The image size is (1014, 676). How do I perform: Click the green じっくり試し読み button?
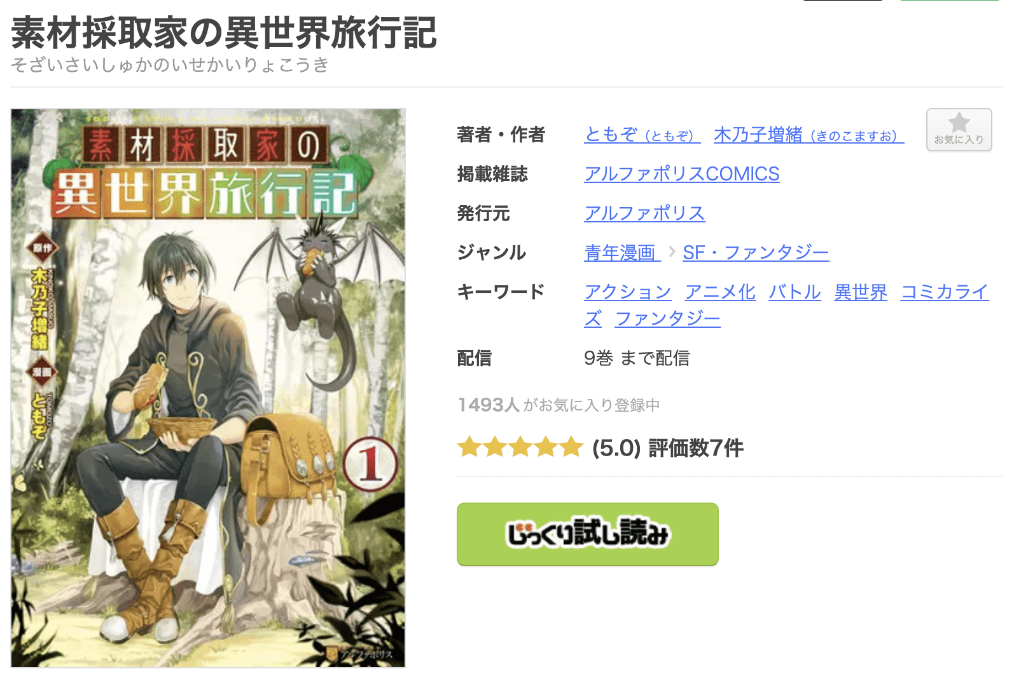[588, 534]
